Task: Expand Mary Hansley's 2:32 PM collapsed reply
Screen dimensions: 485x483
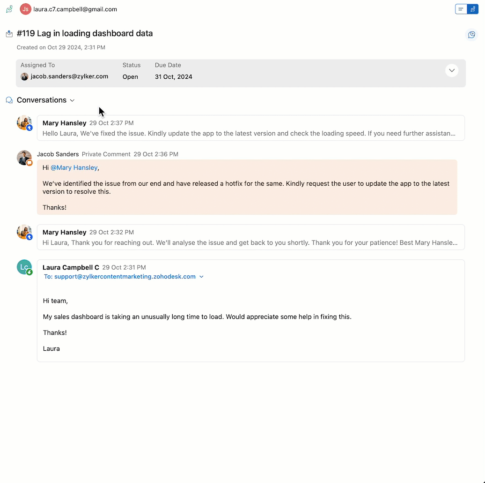Action: pyautogui.click(x=251, y=237)
